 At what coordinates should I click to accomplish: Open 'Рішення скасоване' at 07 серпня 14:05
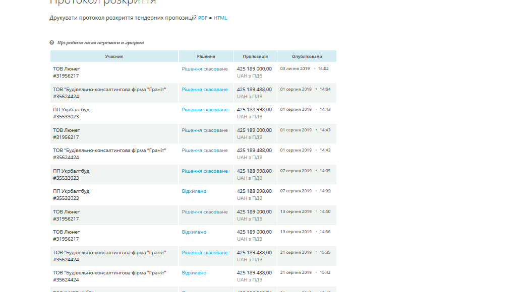pos(205,171)
